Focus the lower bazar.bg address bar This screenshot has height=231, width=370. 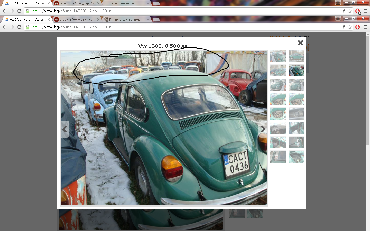click(x=180, y=27)
